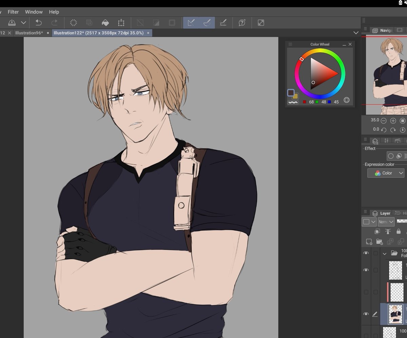Switch color space icon in Color Wheel

pos(346,100)
